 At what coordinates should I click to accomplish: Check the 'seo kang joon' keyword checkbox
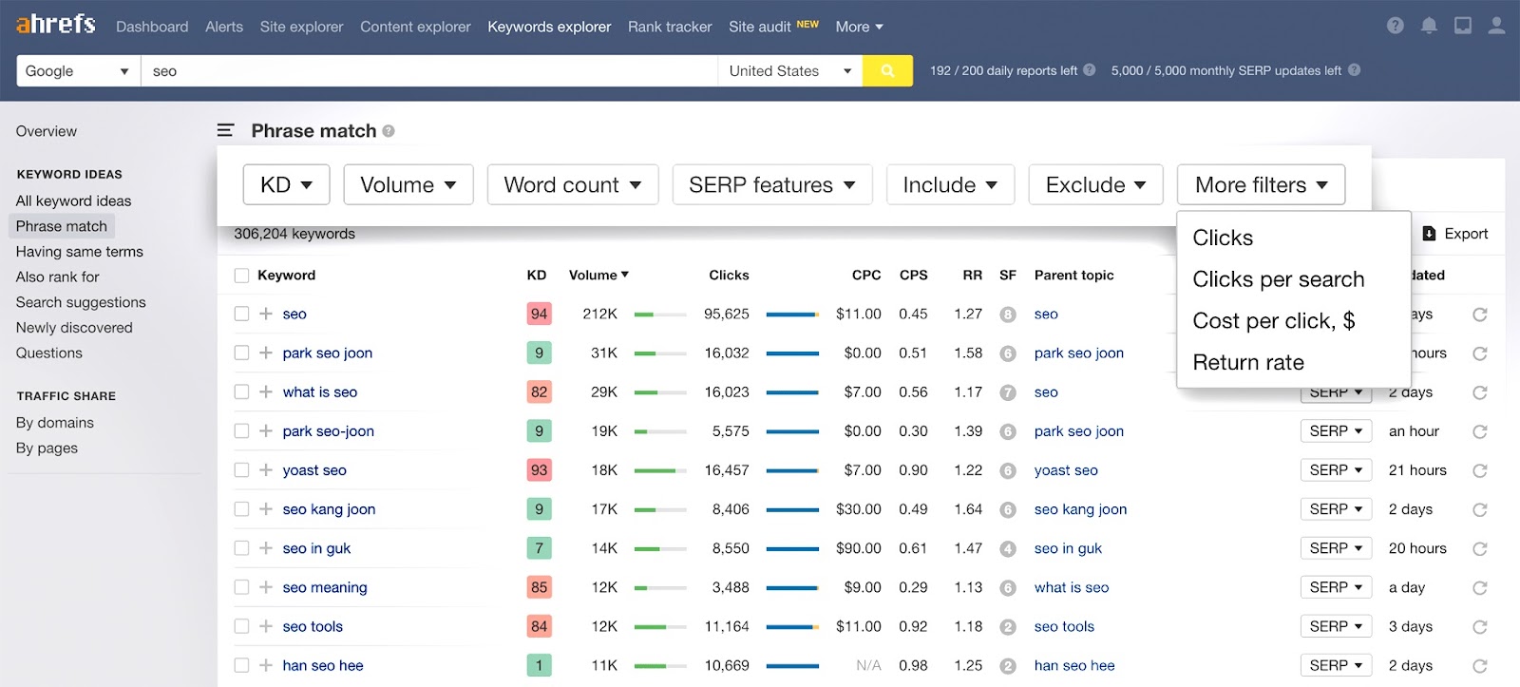(x=241, y=508)
